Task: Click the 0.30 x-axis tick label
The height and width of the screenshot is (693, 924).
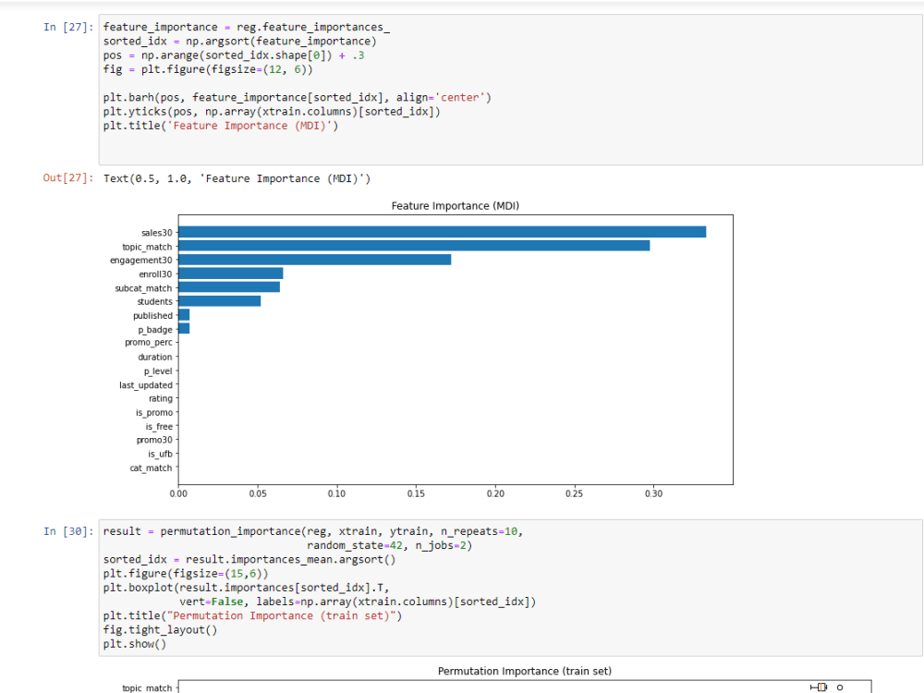Action: pos(653,493)
